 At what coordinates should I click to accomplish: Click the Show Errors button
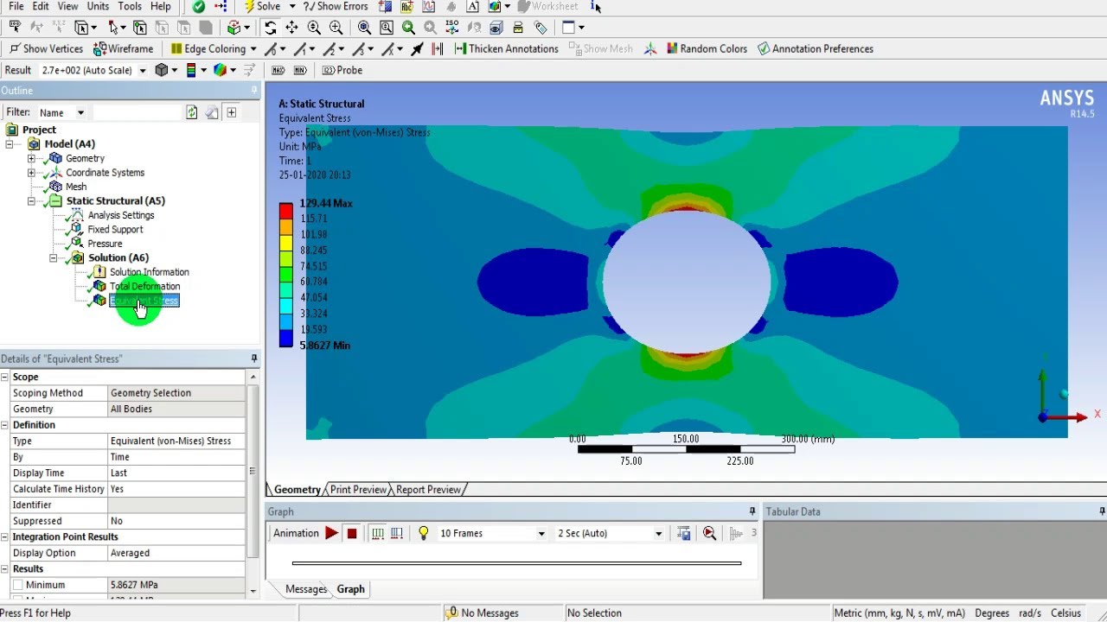point(336,6)
